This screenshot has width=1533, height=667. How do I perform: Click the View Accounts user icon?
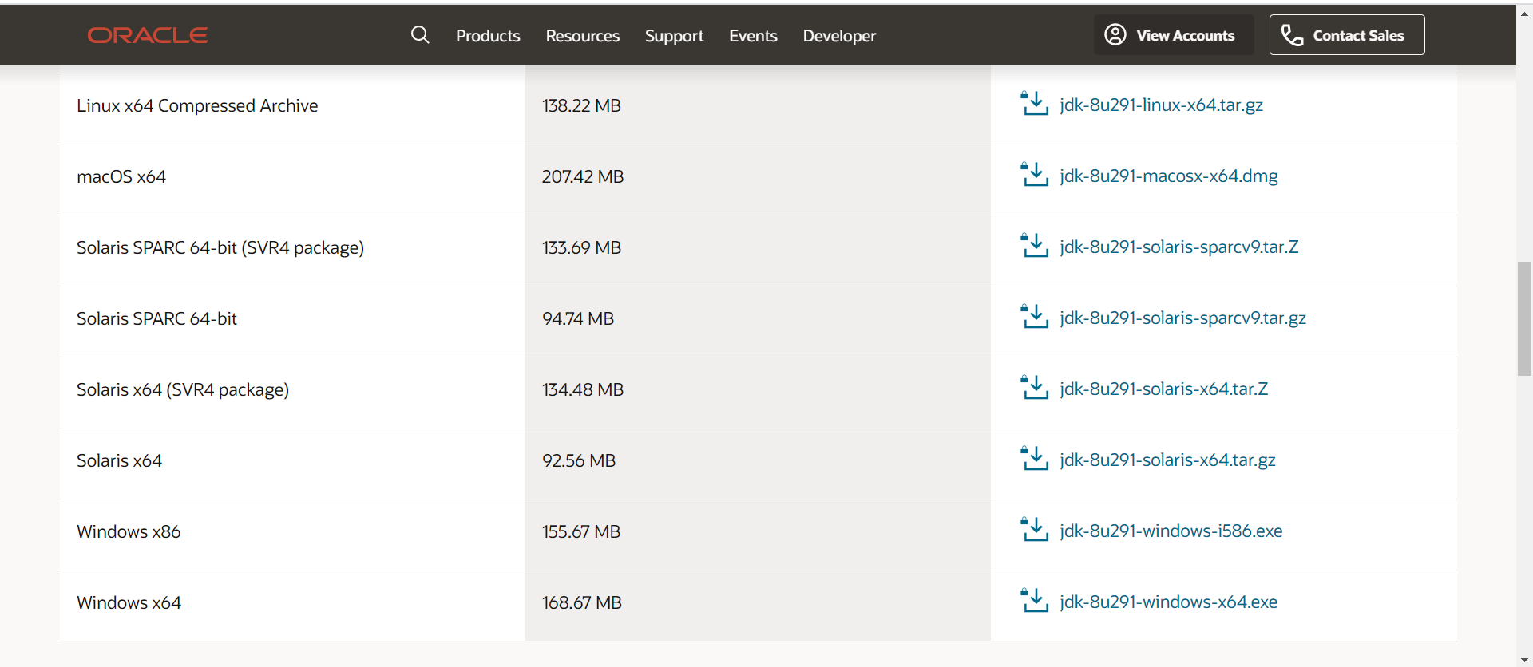coord(1115,34)
